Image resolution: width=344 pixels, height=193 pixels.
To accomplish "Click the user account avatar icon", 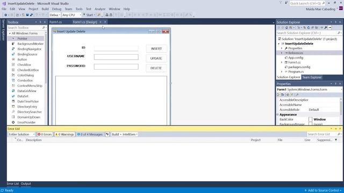I will coord(341,9).
